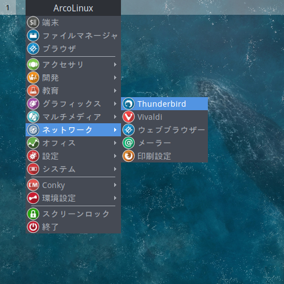Open the オフィス menu entry
This screenshot has width=284, height=284.
[x=73, y=143]
